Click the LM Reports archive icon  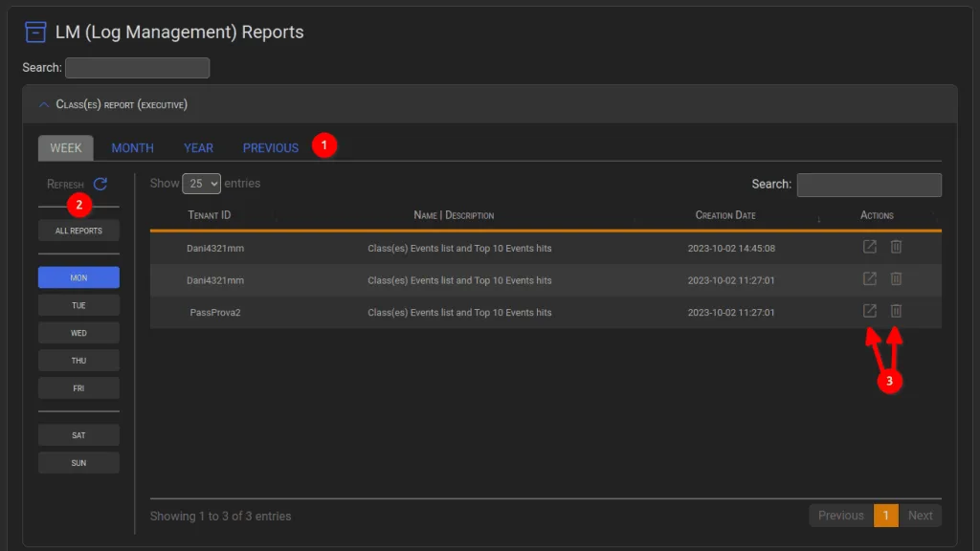pos(35,32)
